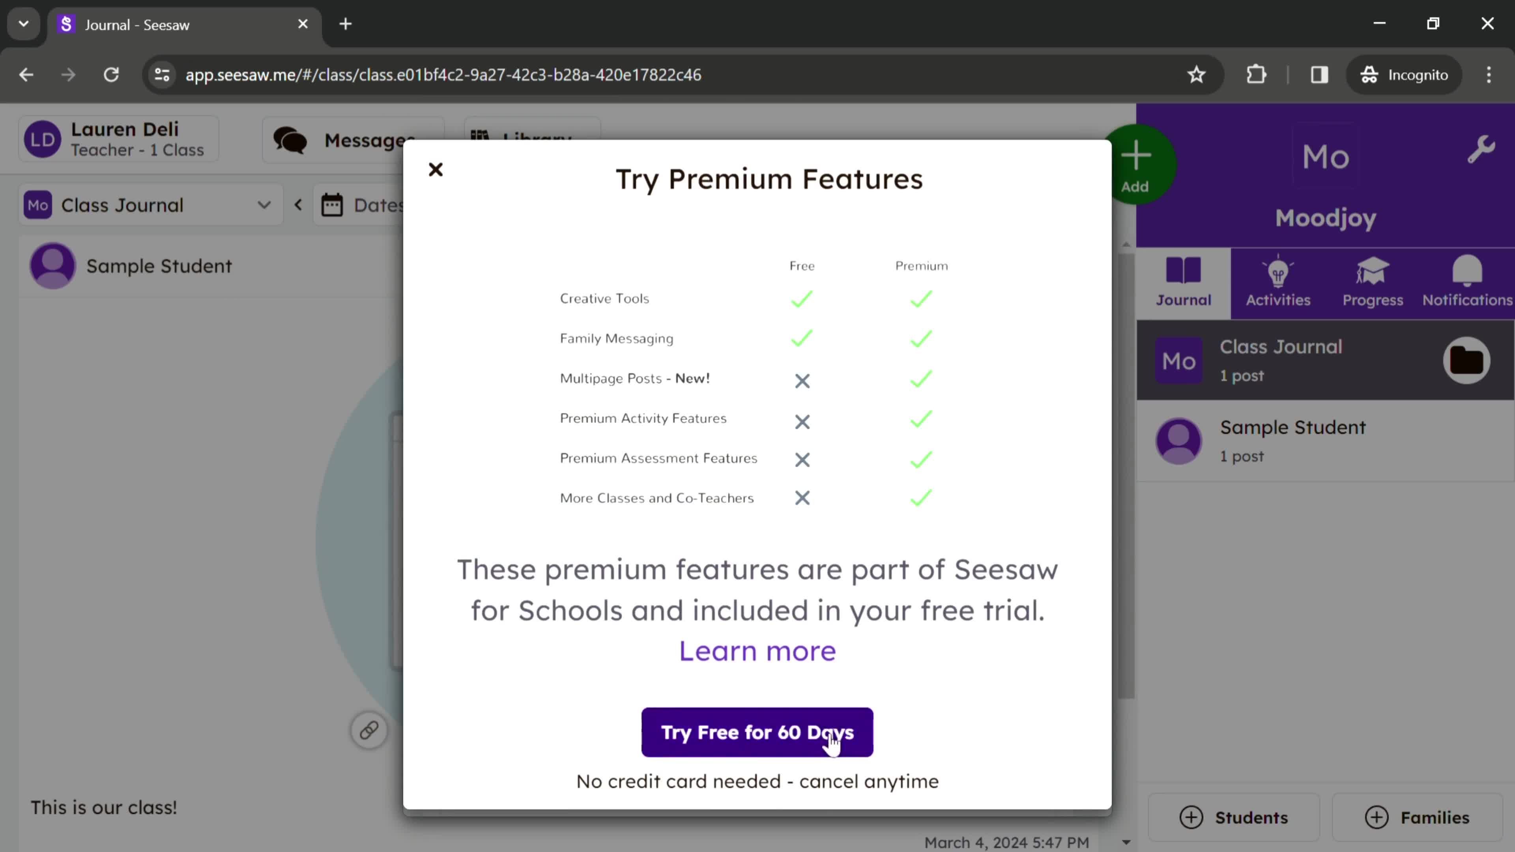This screenshot has height=852, width=1515.
Task: Click the Free checkmark for Creative Tools
Action: [x=802, y=299]
